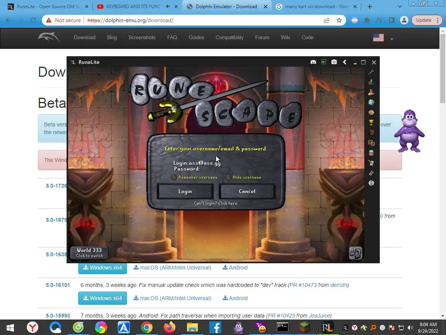The width and height of the screenshot is (446, 335).
Task: Open Blog page in Dolphin navigation
Action: point(112,37)
